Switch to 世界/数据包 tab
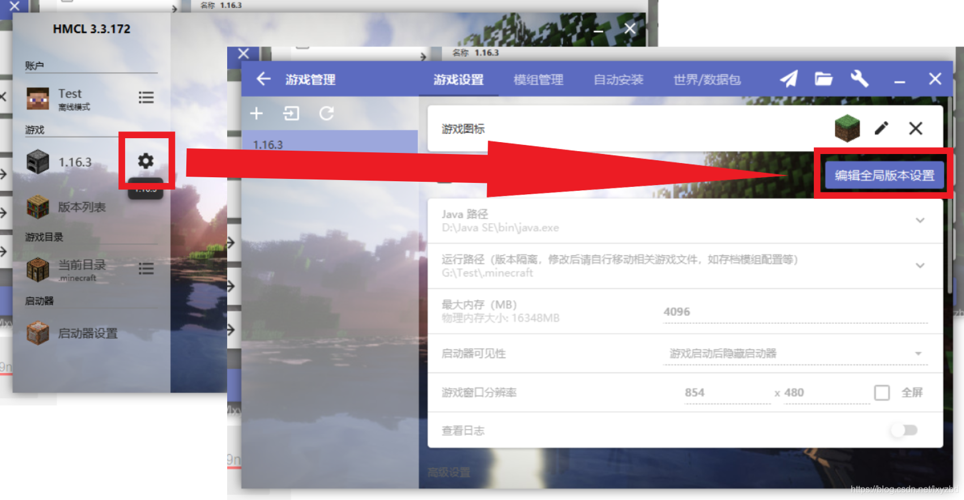 click(x=707, y=80)
